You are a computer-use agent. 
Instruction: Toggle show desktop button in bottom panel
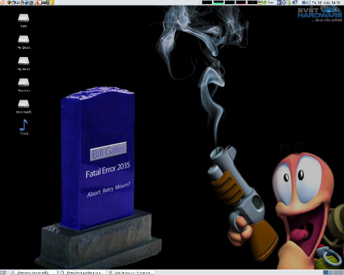coord(3,272)
